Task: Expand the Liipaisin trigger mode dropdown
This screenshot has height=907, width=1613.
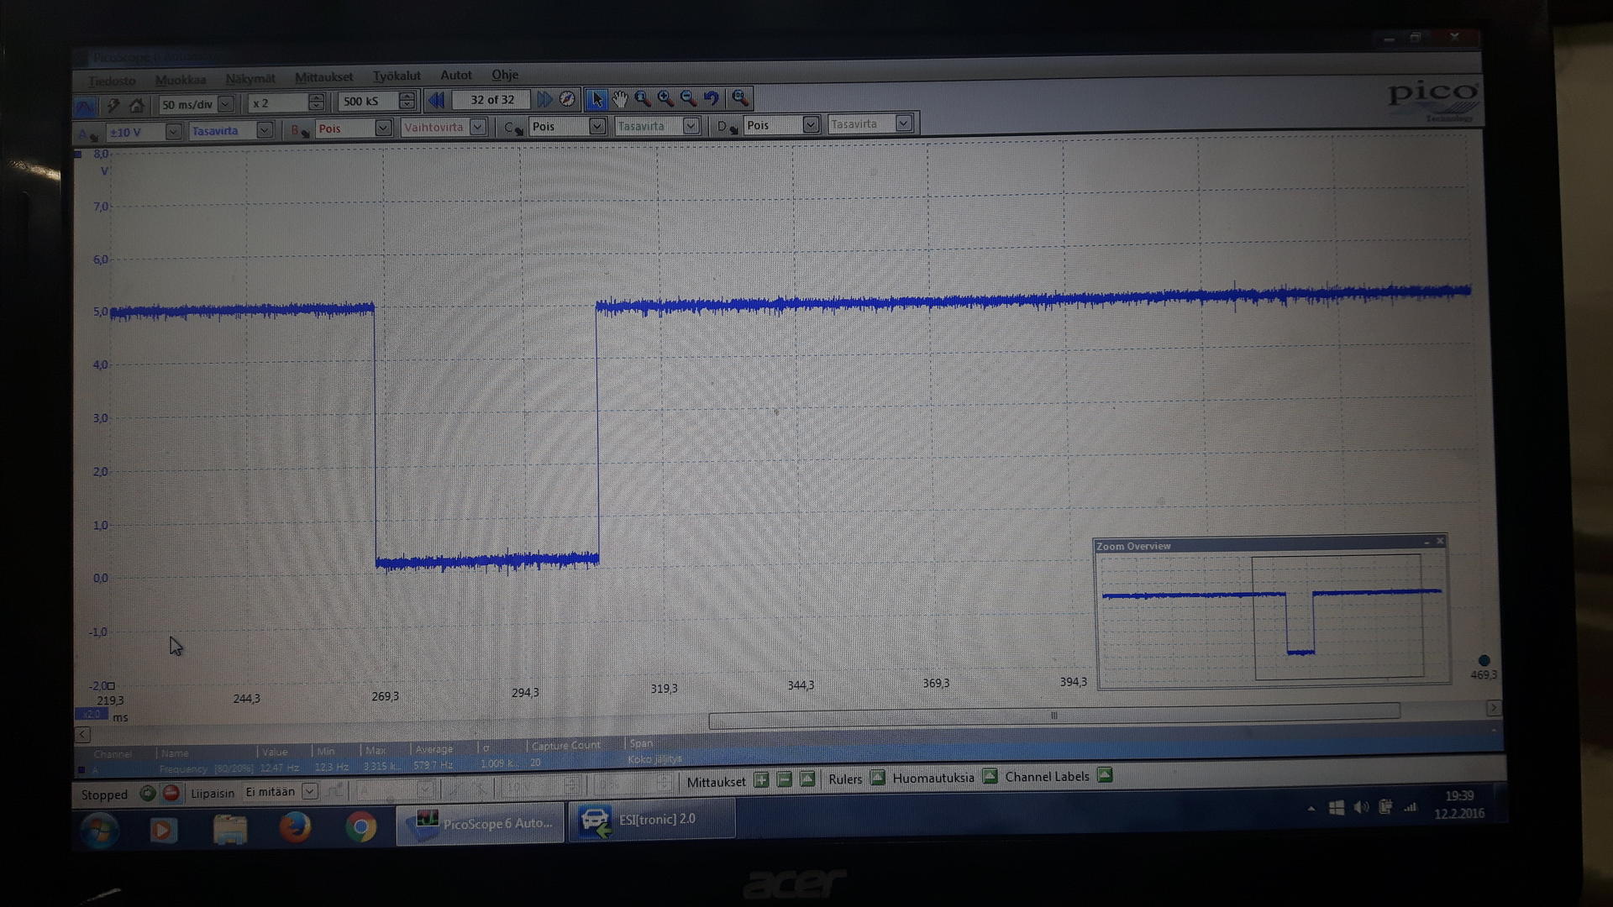Action: tap(309, 791)
